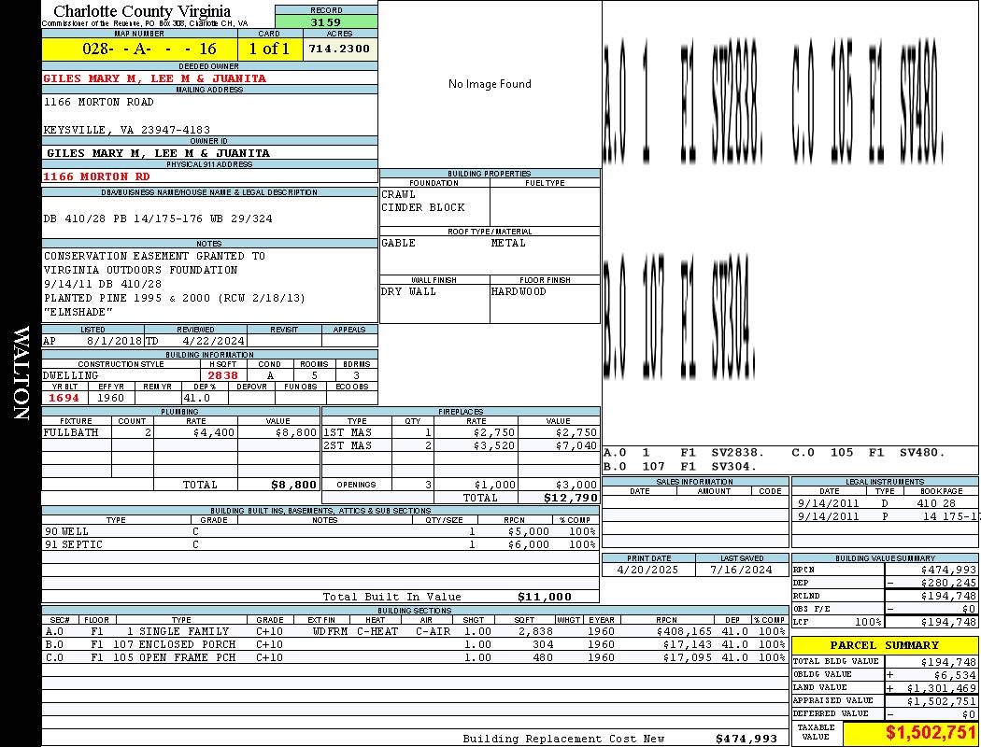Select roof type GABLE
Viewport: 981px width, 747px height.
pos(399,243)
